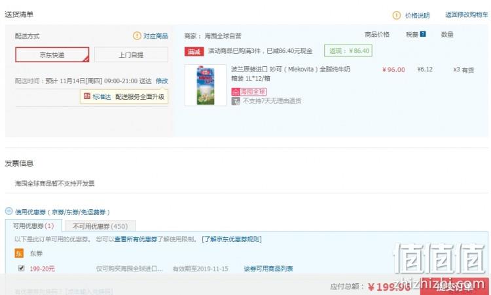491x295 pixels.
Task: Collapse the 使用优惠券 section
Action: pos(9,211)
